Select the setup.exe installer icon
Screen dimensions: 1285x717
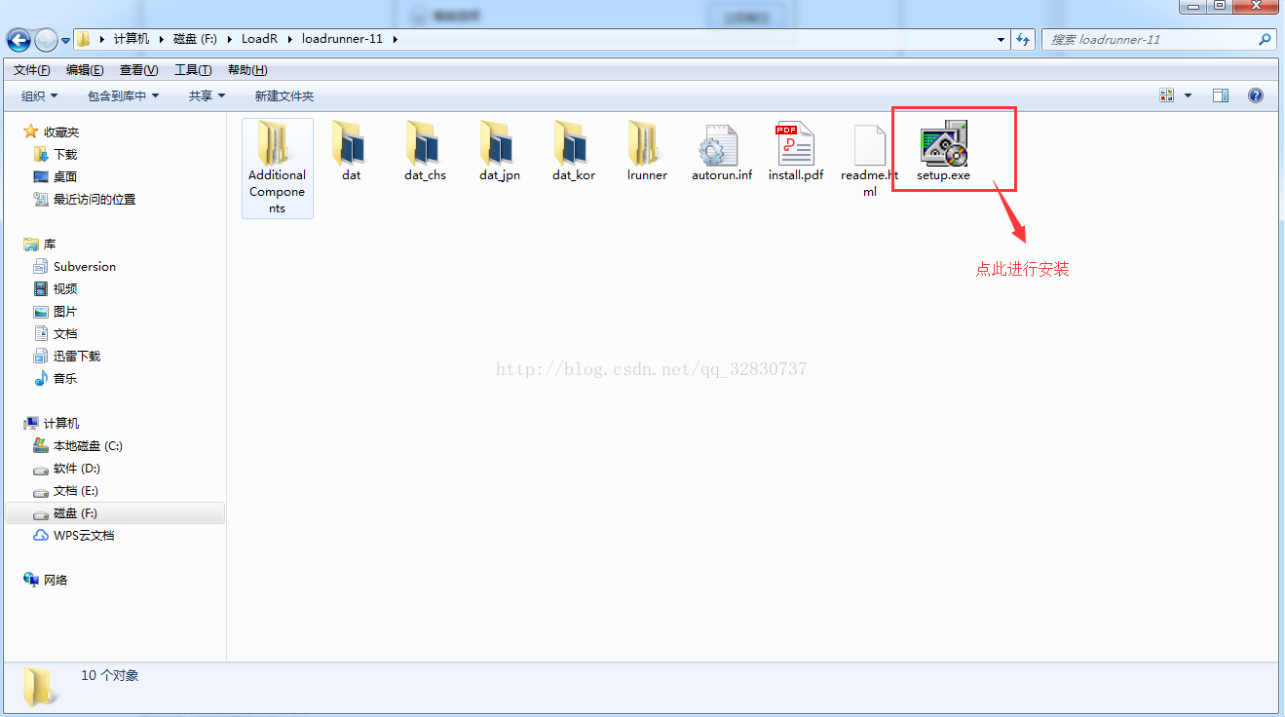pyautogui.click(x=944, y=143)
